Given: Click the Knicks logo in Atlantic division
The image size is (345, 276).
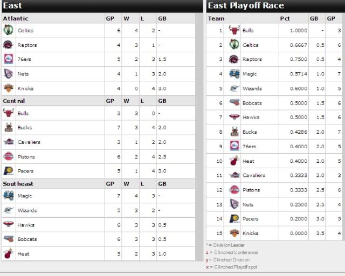Looking at the screenshot, I should coord(9,88).
